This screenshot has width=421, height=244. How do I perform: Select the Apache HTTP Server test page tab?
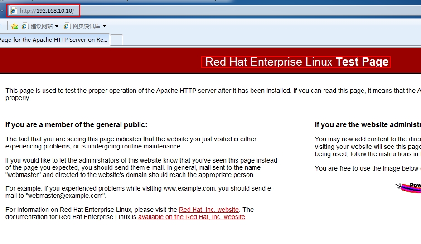53,40
